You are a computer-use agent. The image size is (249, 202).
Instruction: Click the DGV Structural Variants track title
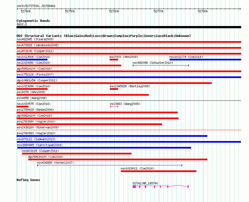click(x=104, y=36)
